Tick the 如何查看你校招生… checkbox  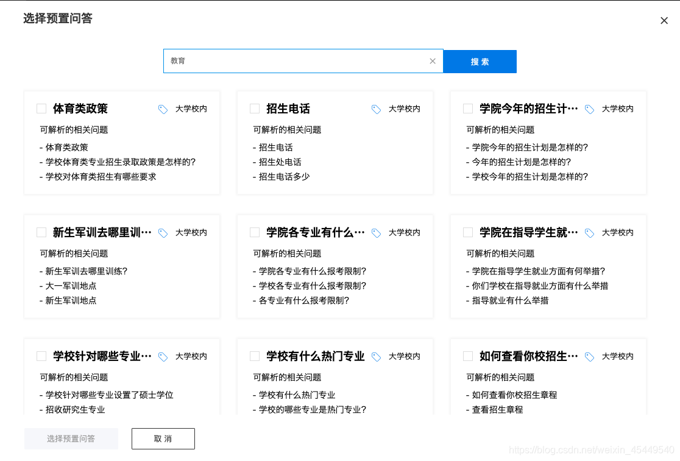pyautogui.click(x=468, y=356)
